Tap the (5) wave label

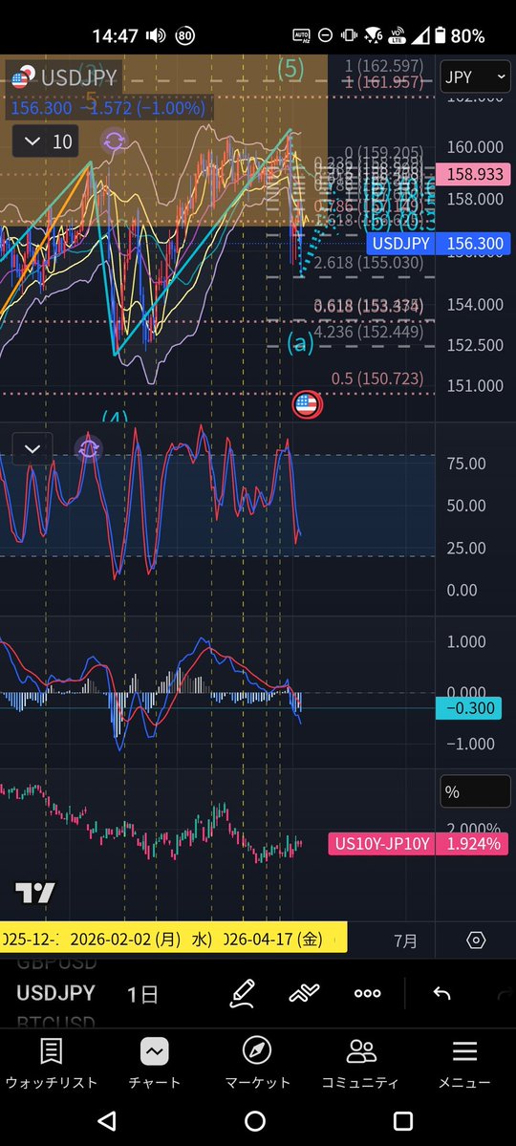point(290,68)
